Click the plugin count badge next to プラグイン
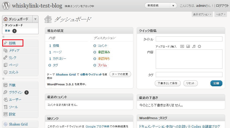Viewport: 230px width, 128px height. [x=27, y=92]
